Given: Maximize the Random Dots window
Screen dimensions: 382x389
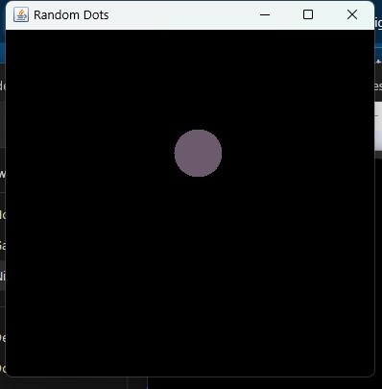Looking at the screenshot, I should (308, 14).
